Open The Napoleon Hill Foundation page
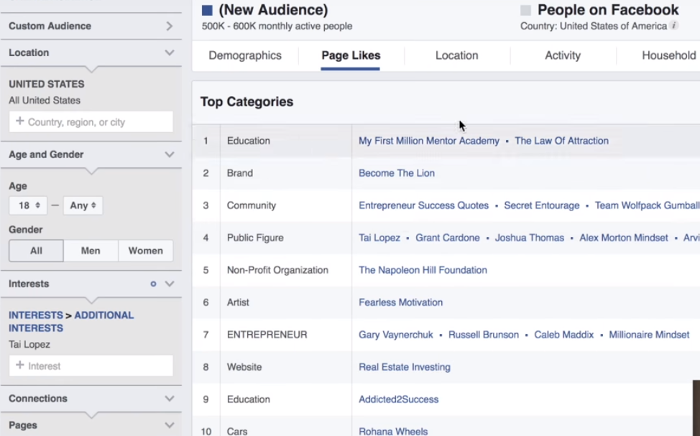 [x=423, y=270]
